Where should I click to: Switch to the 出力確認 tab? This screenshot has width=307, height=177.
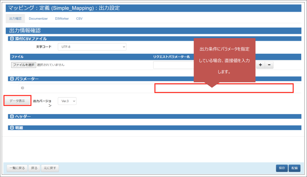pos(15,19)
